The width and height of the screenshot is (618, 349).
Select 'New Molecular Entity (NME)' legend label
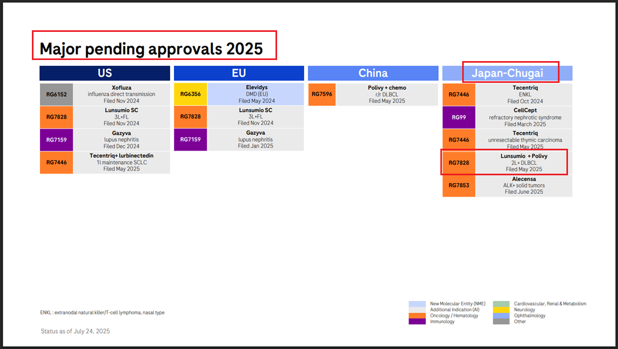[457, 304]
